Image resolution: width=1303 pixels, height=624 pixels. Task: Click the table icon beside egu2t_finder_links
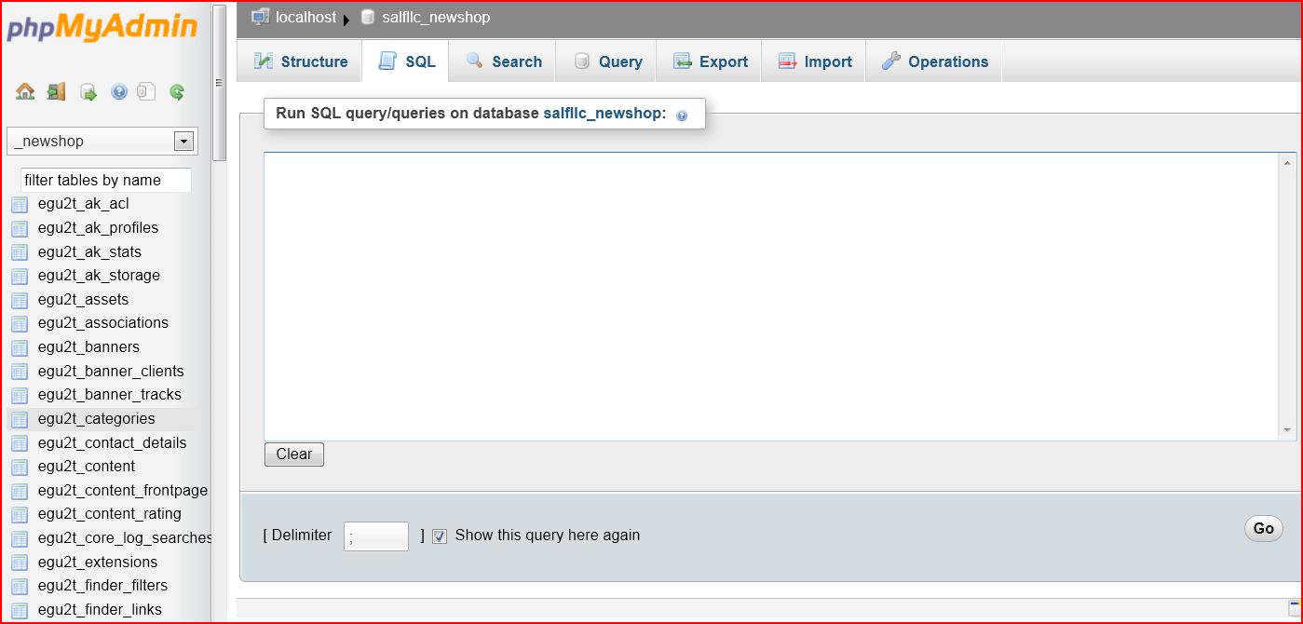tap(20, 610)
